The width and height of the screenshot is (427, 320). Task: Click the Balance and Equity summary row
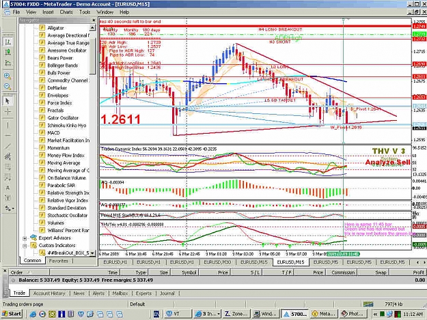(217, 280)
